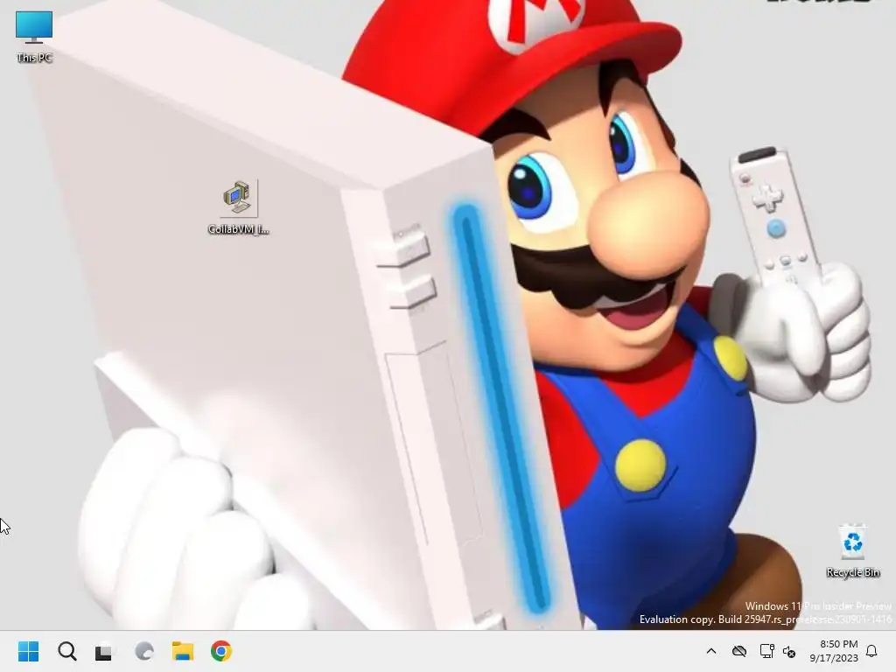This screenshot has width=896, height=672.
Task: Open the Recycle Bin icon
Action: [852, 551]
